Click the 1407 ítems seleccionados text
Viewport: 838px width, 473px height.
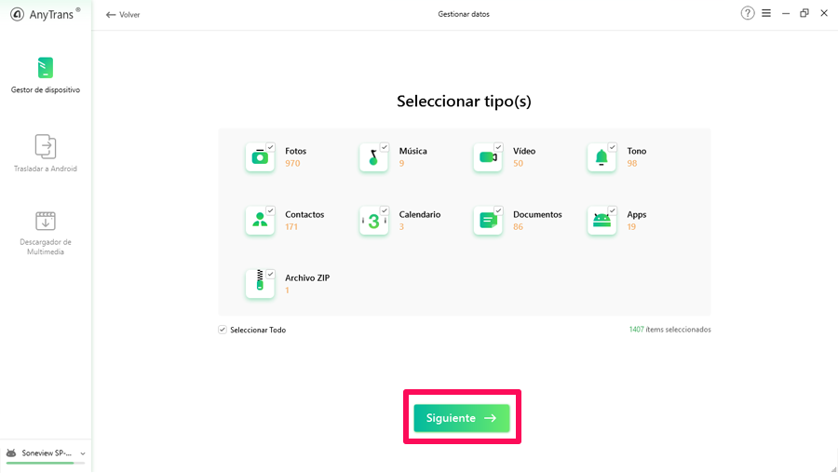click(670, 330)
